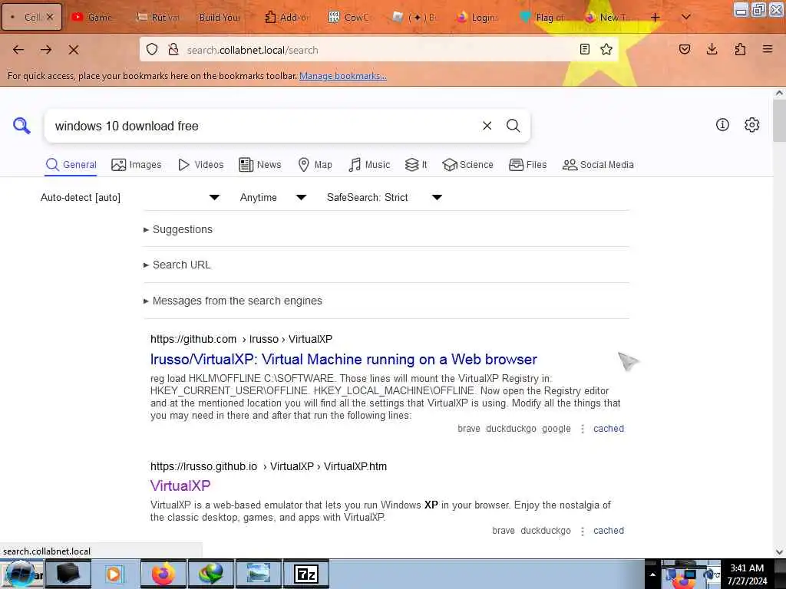The height and width of the screenshot is (589, 786).
Task: Open the SafeSearch: Strict dropdown
Action: tap(385, 197)
